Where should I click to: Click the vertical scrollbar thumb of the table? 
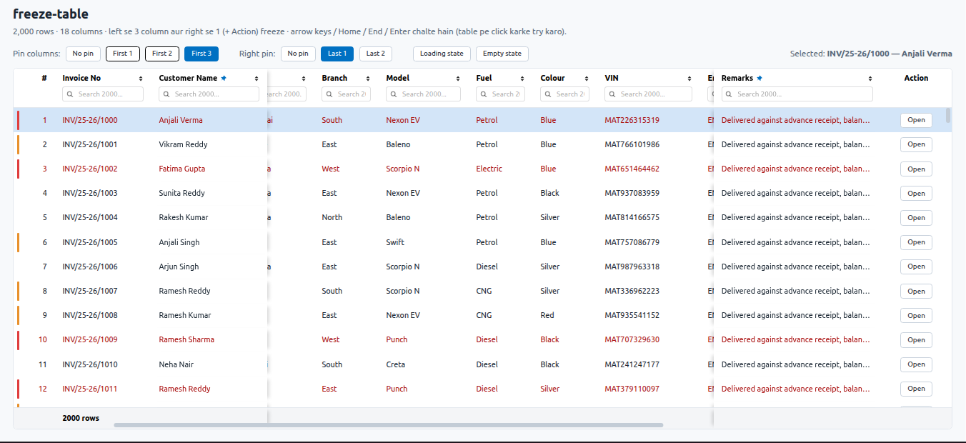coord(948,115)
